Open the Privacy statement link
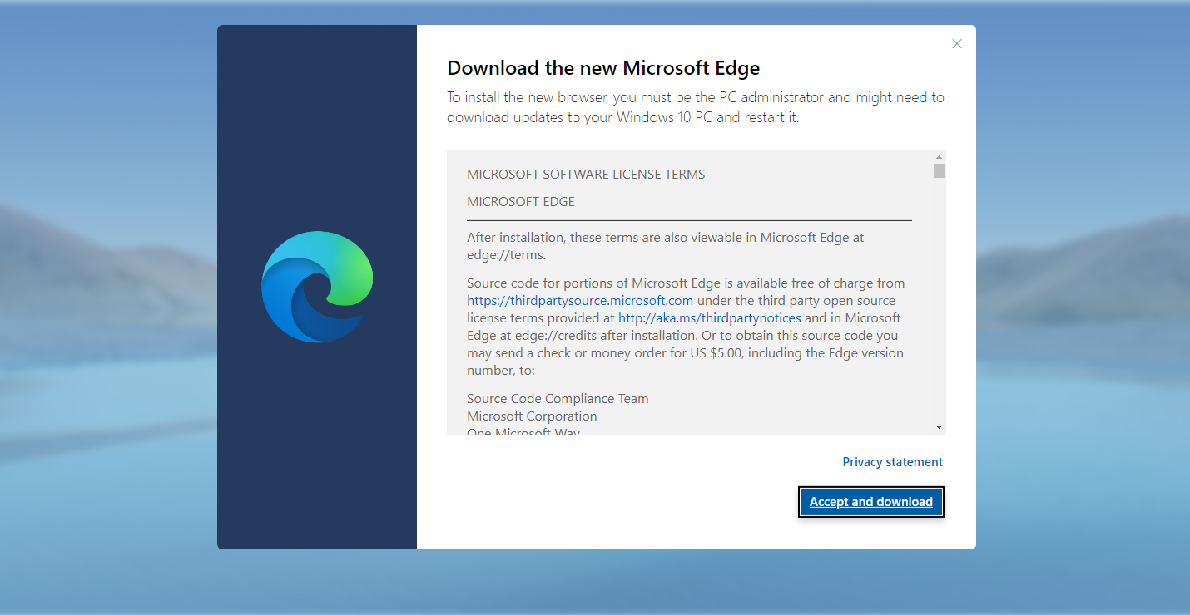 (892, 462)
